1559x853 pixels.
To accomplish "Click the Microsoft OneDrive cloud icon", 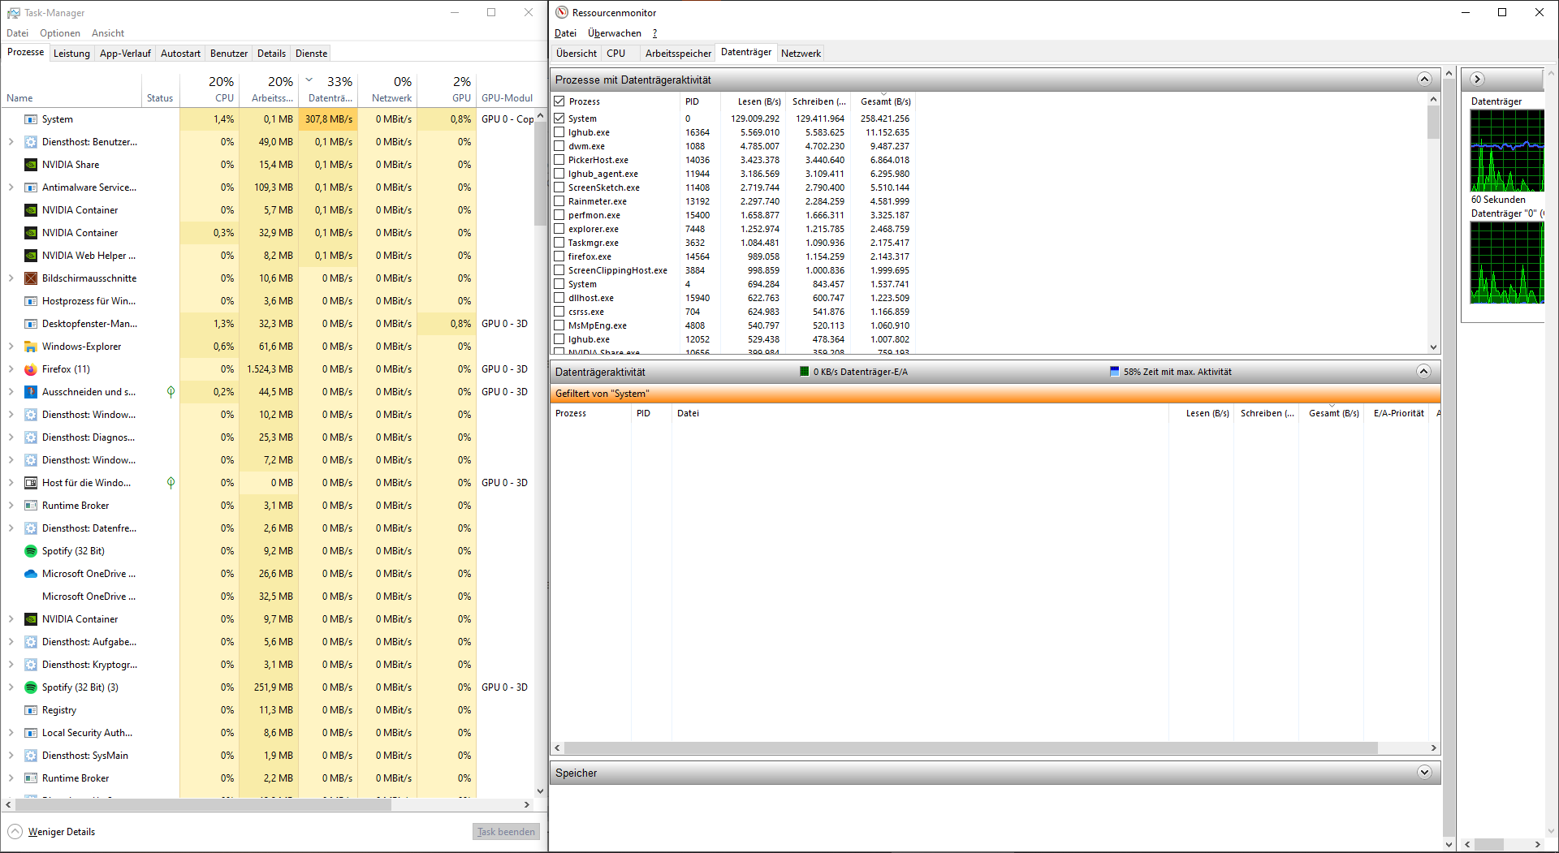I will tap(31, 574).
